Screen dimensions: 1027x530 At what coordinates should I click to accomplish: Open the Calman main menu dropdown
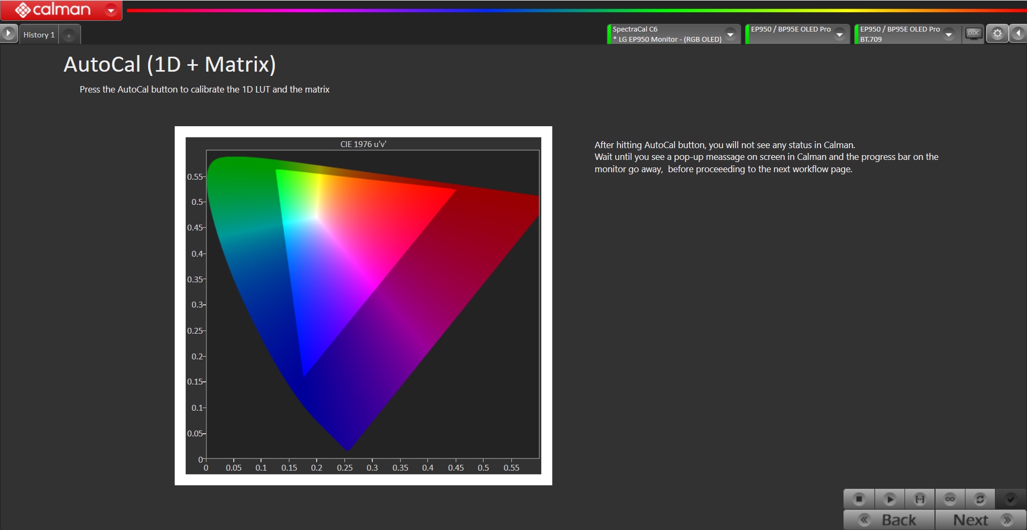click(111, 10)
